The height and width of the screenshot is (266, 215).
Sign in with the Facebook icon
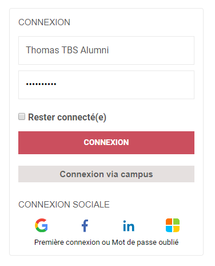click(85, 226)
